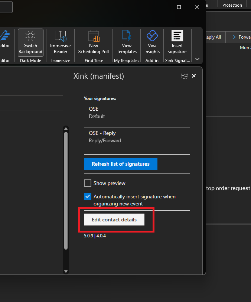Screen dimensions: 251x302
Task: Create a New Scheduling Poll
Action: click(94, 42)
